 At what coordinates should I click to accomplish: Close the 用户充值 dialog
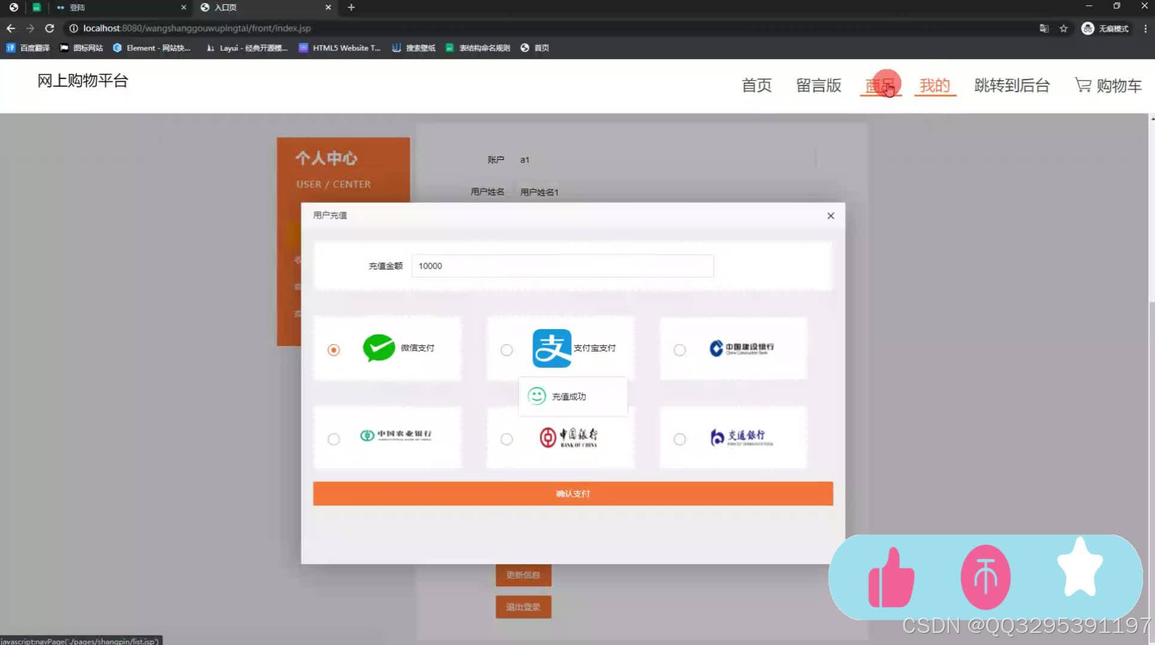[830, 216]
